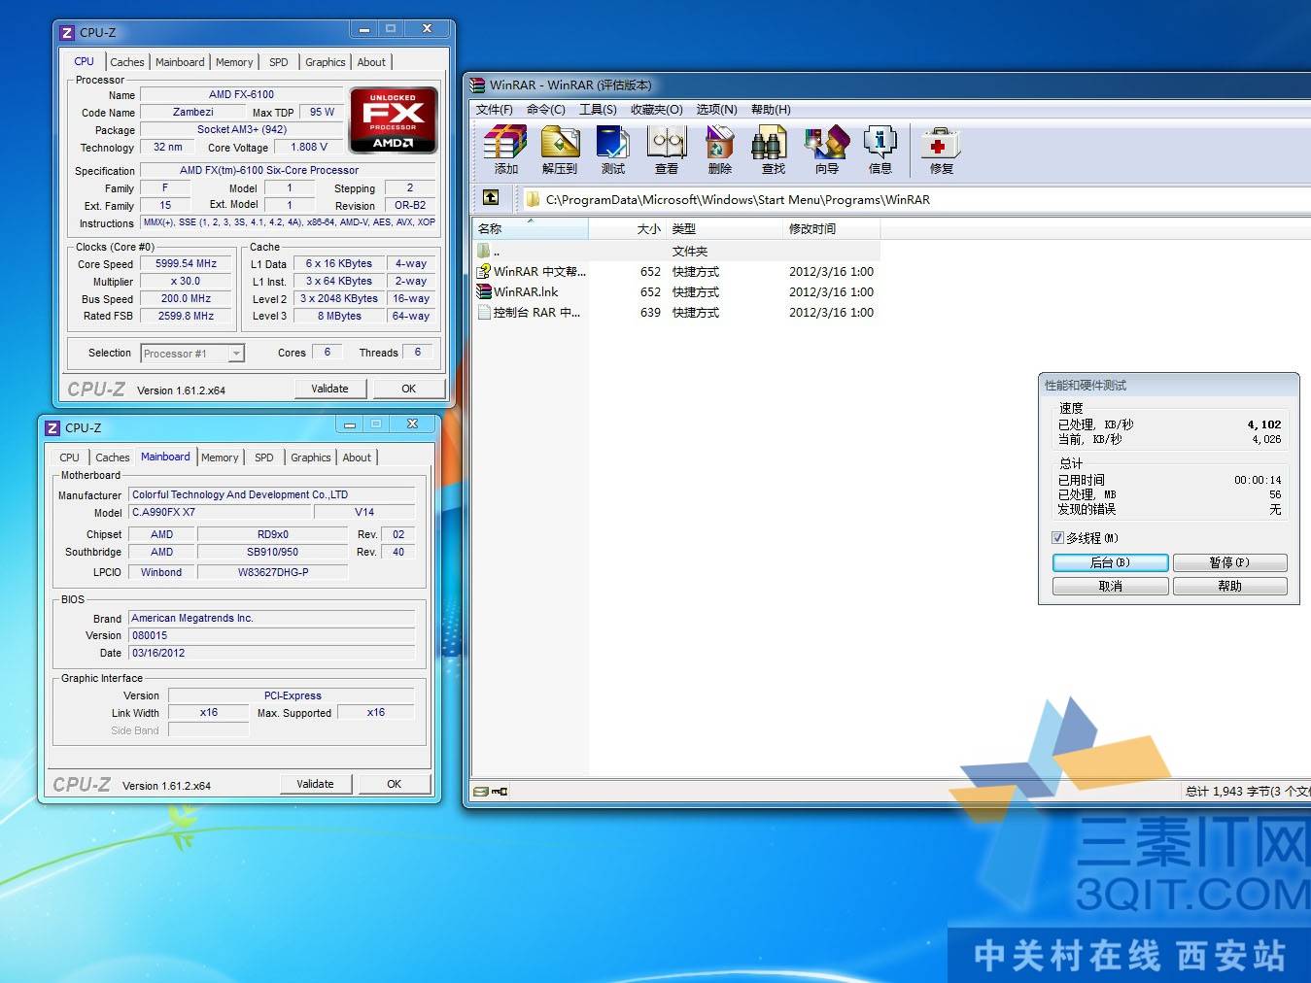
Task: Click the Help (帮助) benchmark button
Action: pyautogui.click(x=1229, y=586)
